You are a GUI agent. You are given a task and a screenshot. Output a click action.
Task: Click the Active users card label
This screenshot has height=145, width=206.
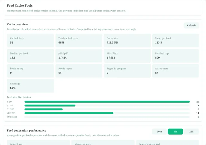pyautogui.click(x=162, y=68)
